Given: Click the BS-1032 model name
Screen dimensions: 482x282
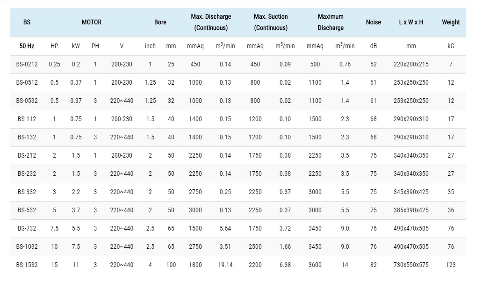Looking at the screenshot, I should (x=27, y=246).
